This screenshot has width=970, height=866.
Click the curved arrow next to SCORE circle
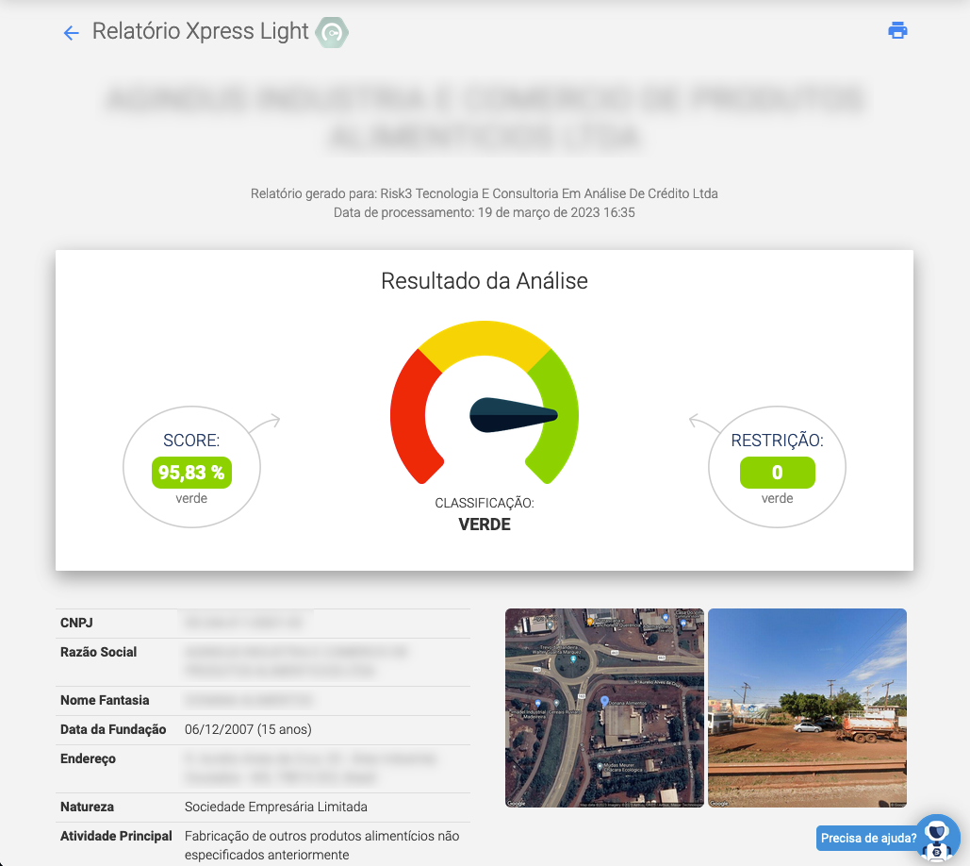(x=266, y=422)
